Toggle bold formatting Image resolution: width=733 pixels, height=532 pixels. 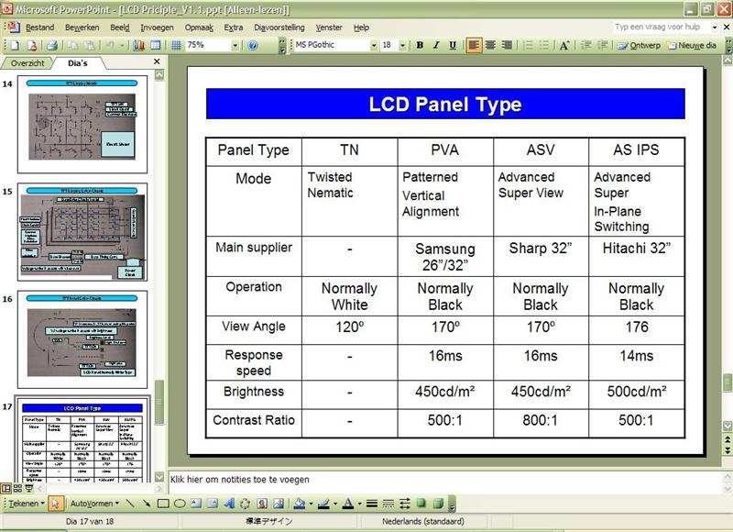(x=420, y=45)
